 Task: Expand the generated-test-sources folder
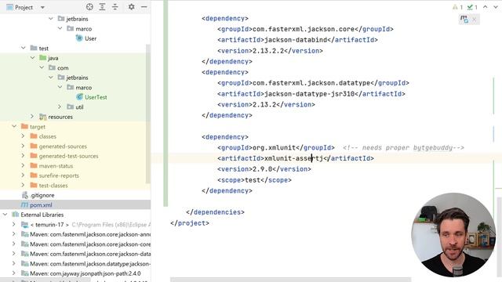click(23, 156)
